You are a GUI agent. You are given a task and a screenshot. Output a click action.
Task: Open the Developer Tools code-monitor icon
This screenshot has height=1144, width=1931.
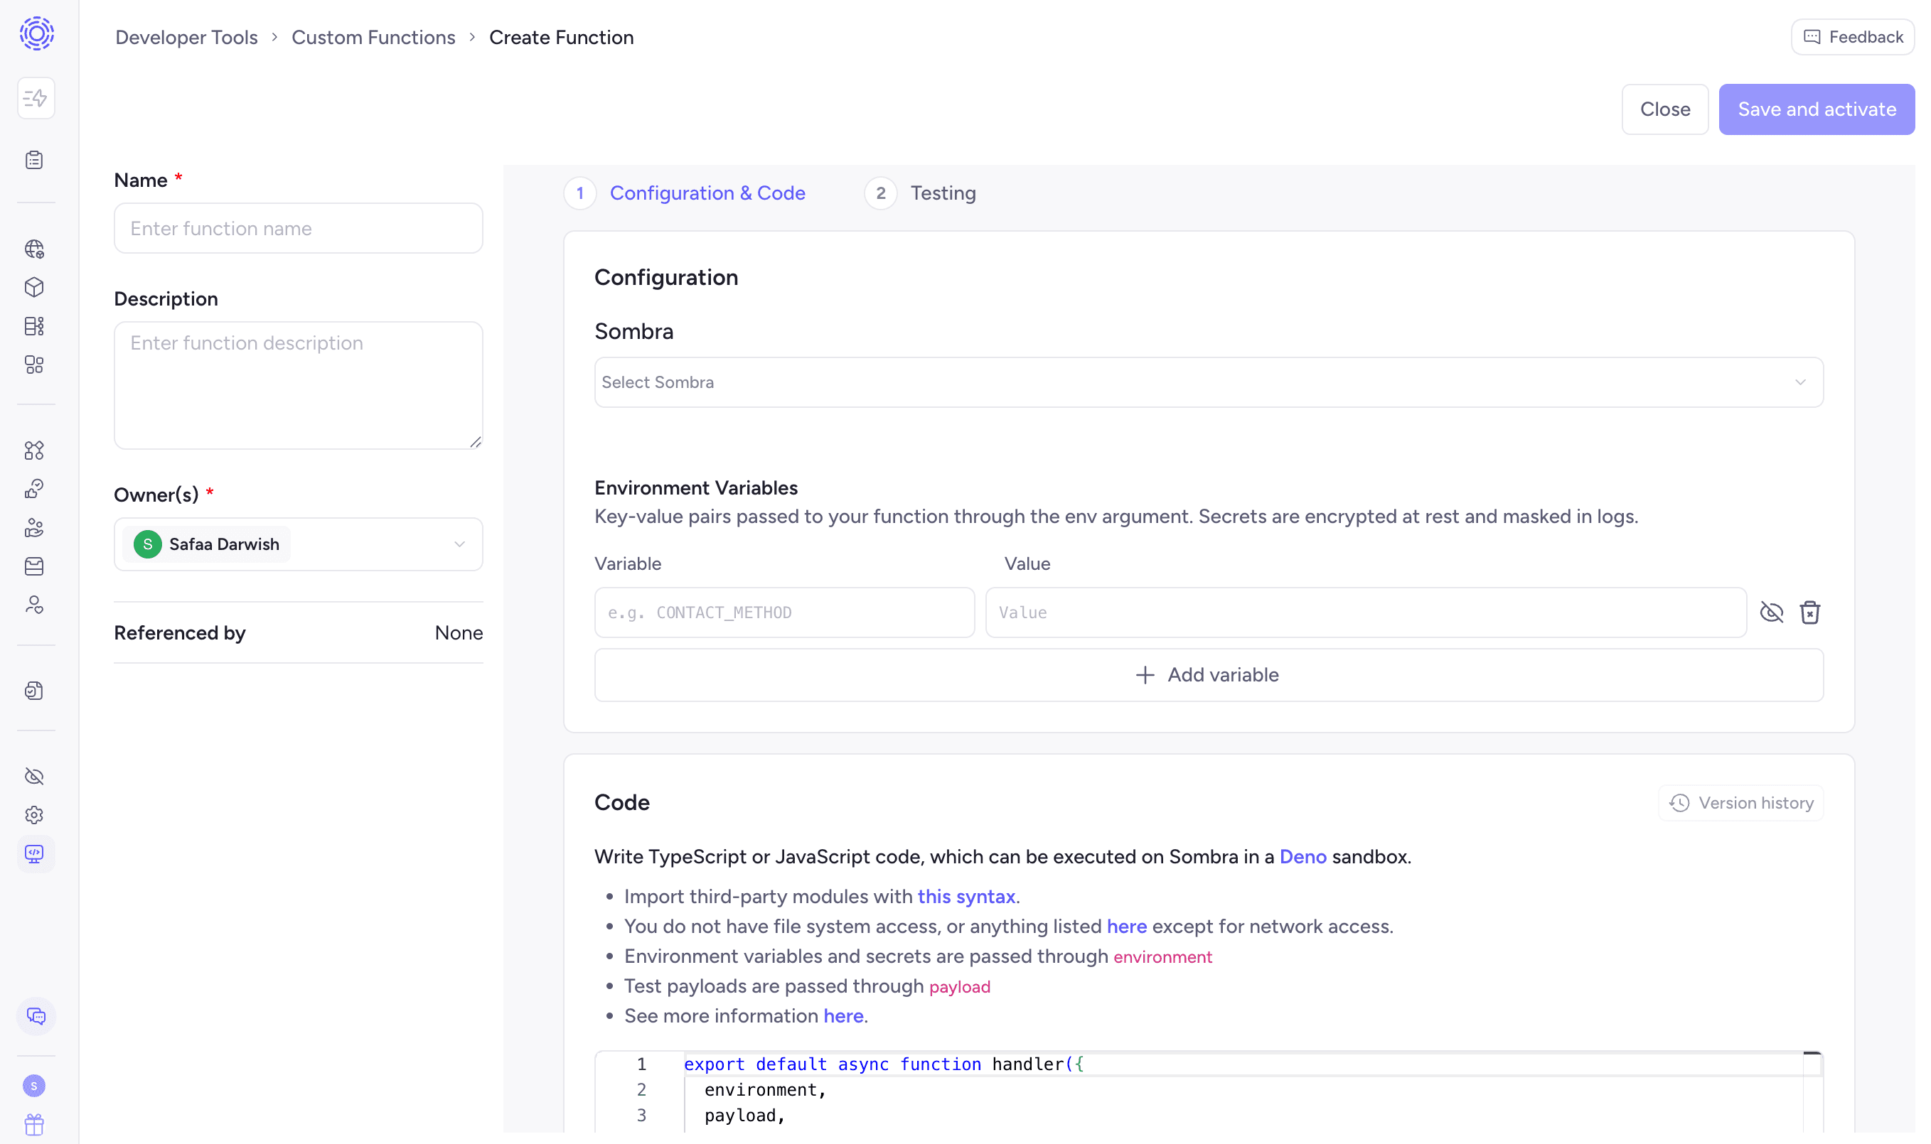35,854
